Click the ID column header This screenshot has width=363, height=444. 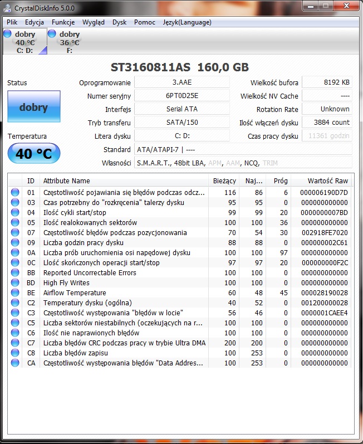coord(31,180)
